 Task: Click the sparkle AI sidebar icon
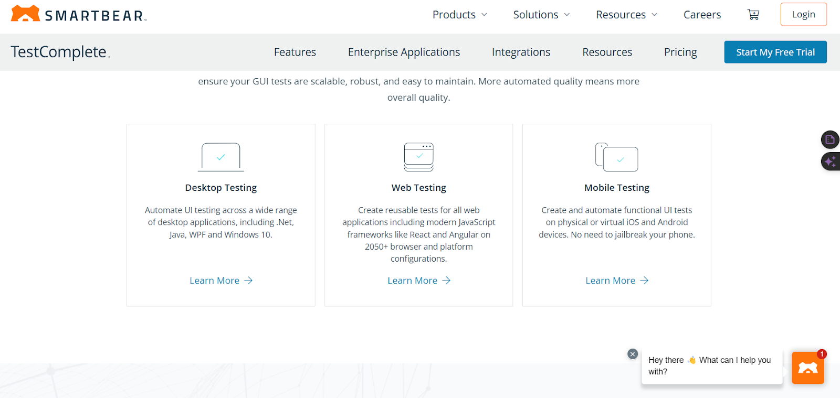(x=830, y=162)
